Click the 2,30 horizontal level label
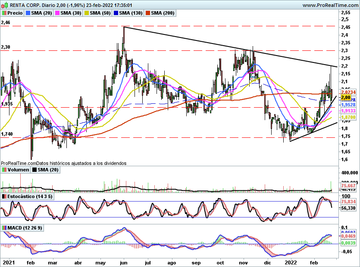 (6, 47)
